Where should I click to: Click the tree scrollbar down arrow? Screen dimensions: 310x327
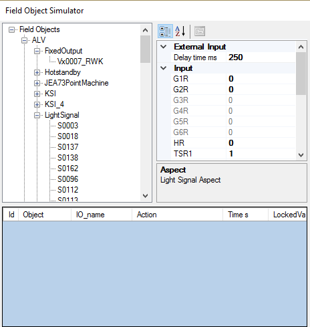[145, 196]
